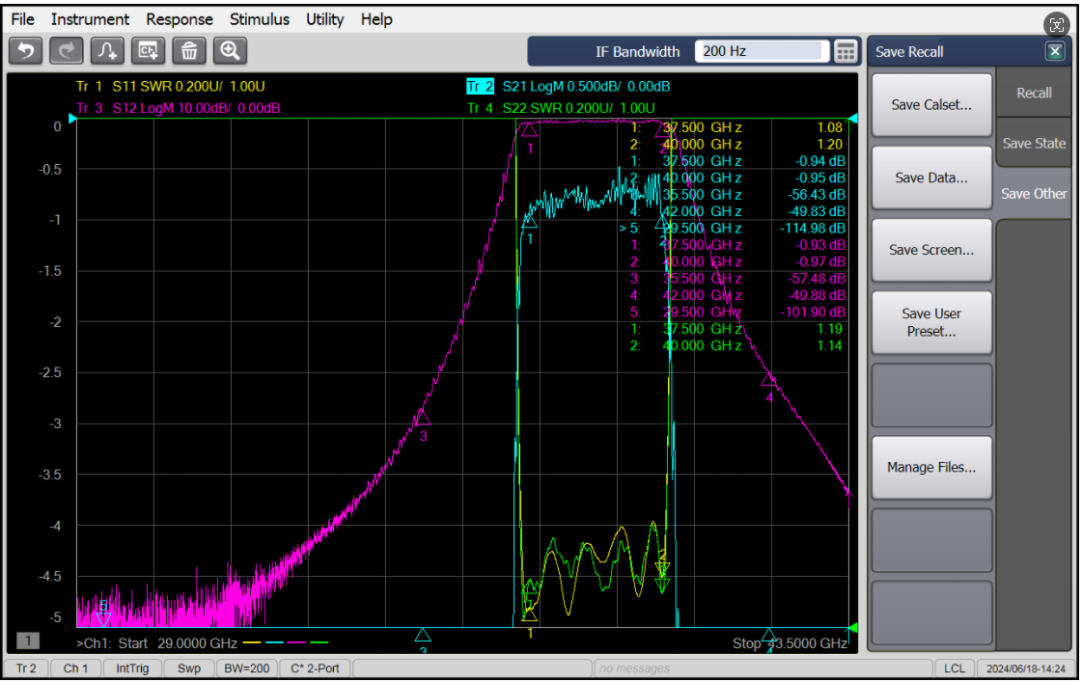Screen dimensions: 1082x682
Task: Click the window number 1 box
Action: [28, 641]
